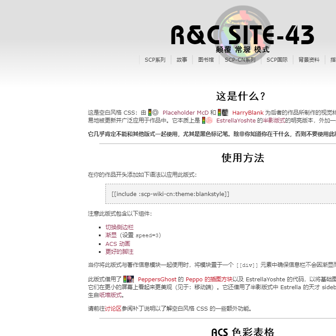The width and height of the screenshot is (336, 336).
Task: Expand the SCP-CN系列 menu
Action: tap(240, 60)
